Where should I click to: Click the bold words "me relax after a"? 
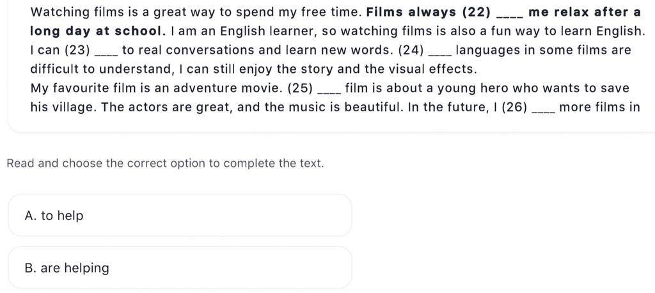coord(585,13)
